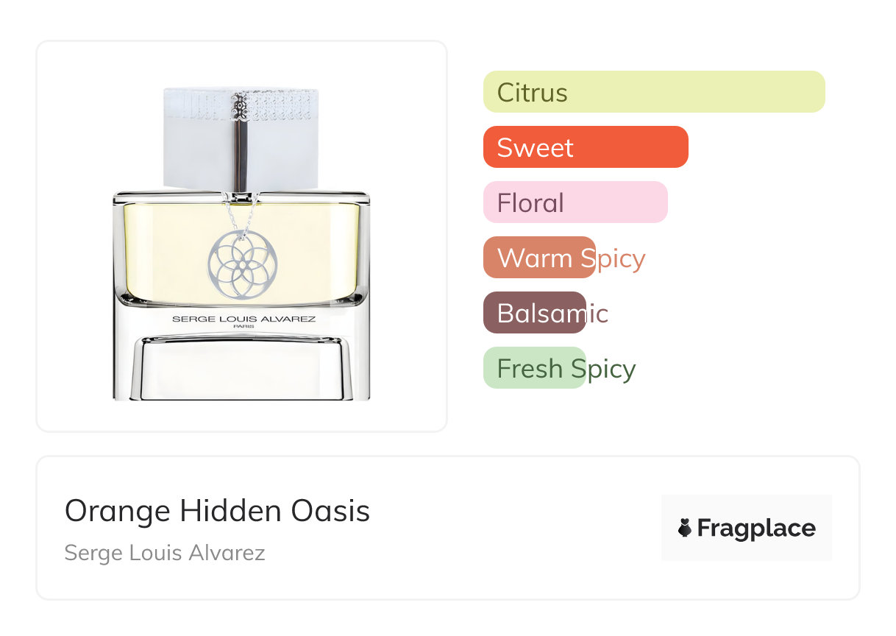The image size is (896, 636).
Task: Click the thin chain holding the medallion
Action: click(x=250, y=215)
